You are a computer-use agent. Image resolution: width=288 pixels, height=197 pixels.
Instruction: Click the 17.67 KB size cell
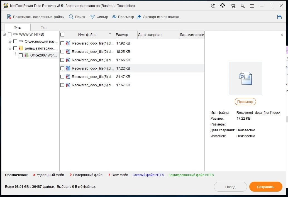click(x=123, y=85)
